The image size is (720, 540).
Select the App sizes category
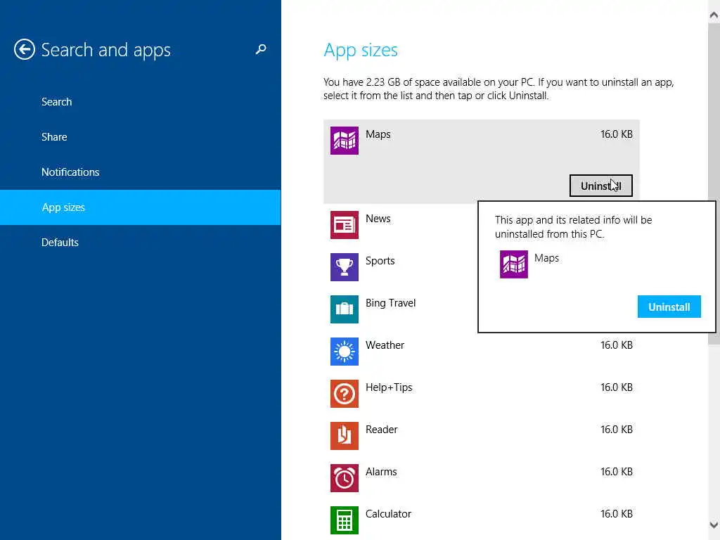click(141, 207)
